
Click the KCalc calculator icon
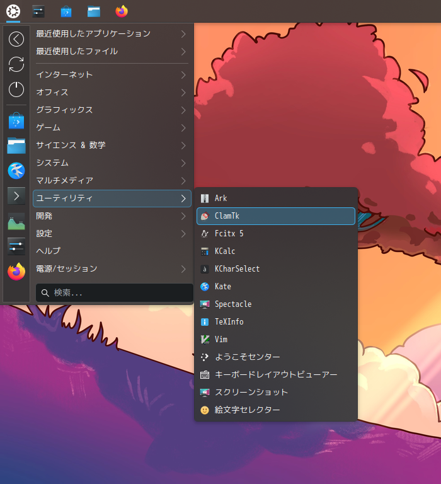[x=205, y=251]
